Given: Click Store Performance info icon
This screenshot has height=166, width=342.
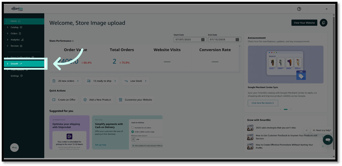Looking at the screenshot, I should pyautogui.click(x=73, y=41).
